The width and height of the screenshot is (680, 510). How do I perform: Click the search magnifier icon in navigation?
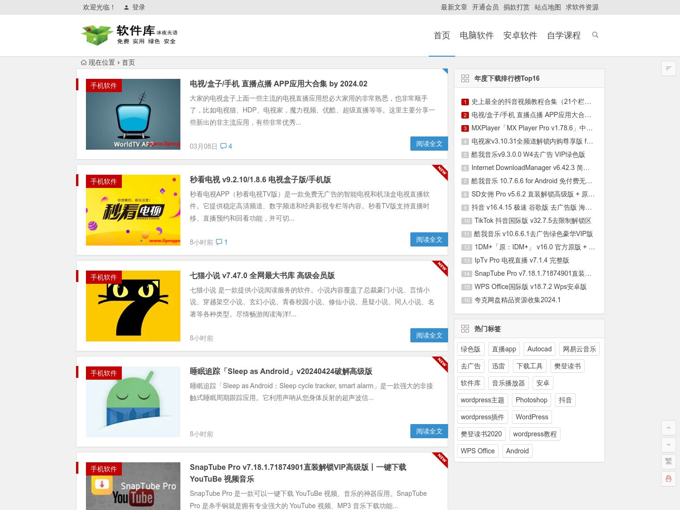pyautogui.click(x=595, y=35)
